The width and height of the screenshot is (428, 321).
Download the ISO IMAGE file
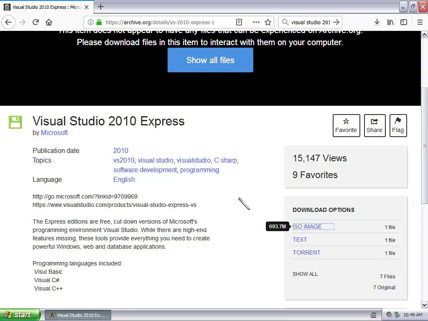click(307, 227)
